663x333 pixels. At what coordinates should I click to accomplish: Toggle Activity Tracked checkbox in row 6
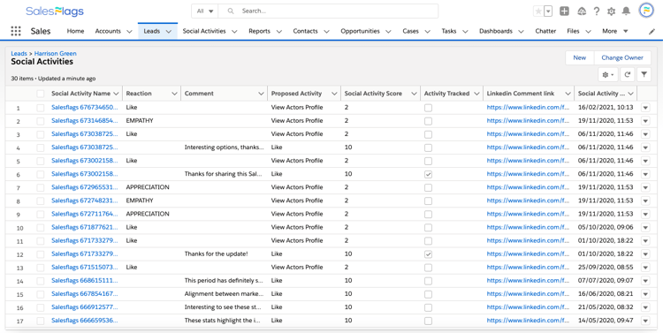pyautogui.click(x=429, y=174)
